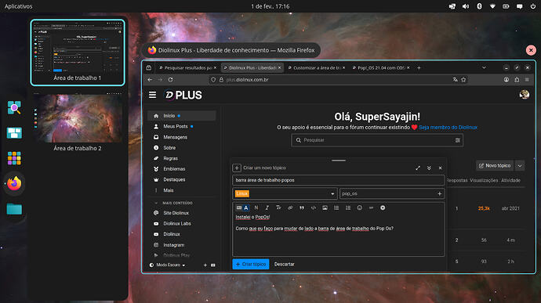Open page translation icon in address bar
The image size is (541, 303).
pos(455,80)
